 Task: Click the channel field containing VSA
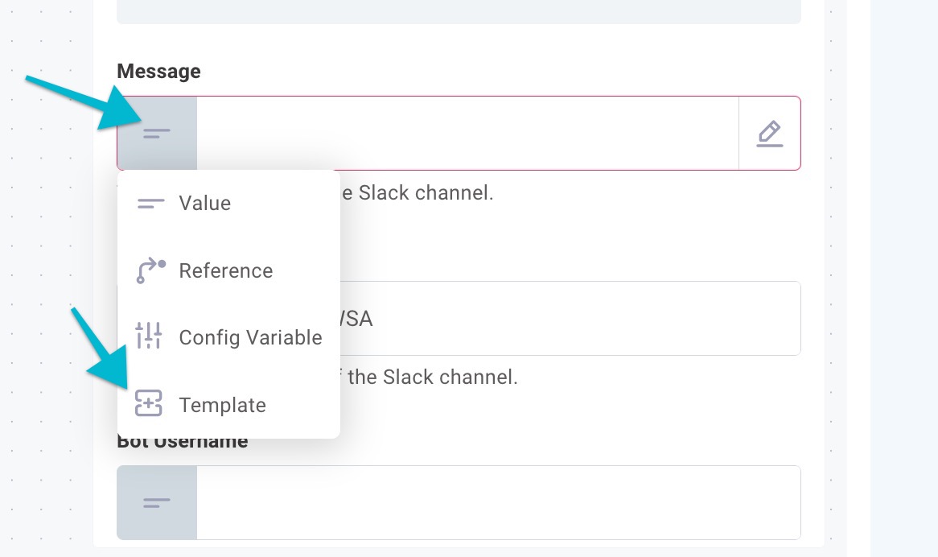[x=570, y=318]
